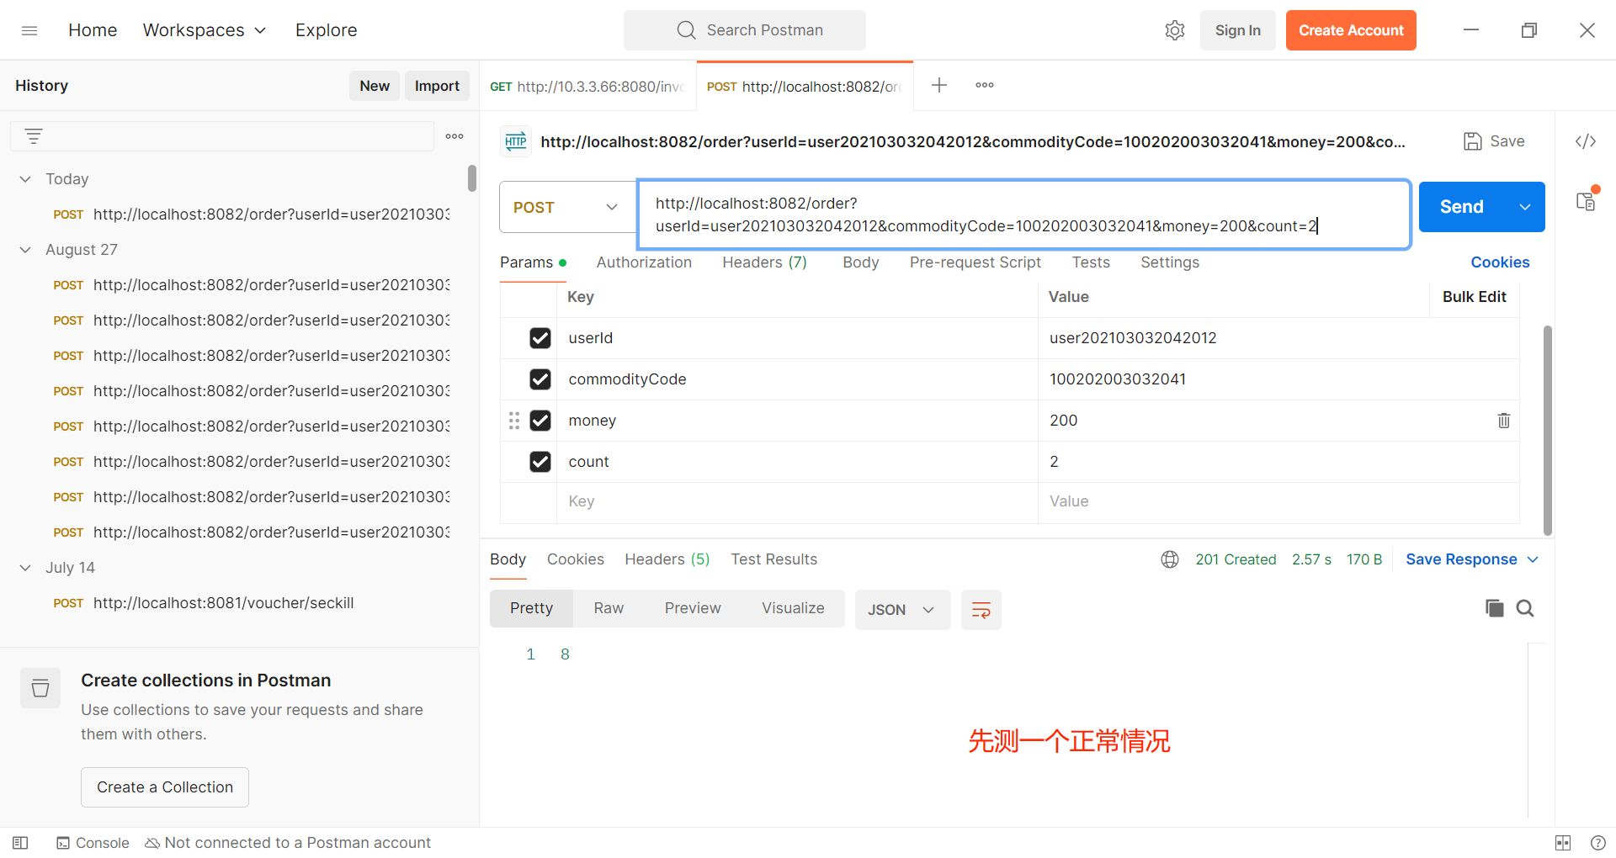The image size is (1616, 858).
Task: Open the Visualize response view
Action: tap(793, 608)
